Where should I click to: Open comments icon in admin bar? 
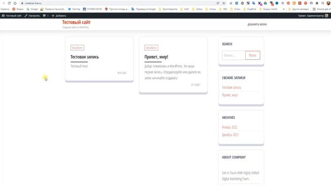[46, 16]
